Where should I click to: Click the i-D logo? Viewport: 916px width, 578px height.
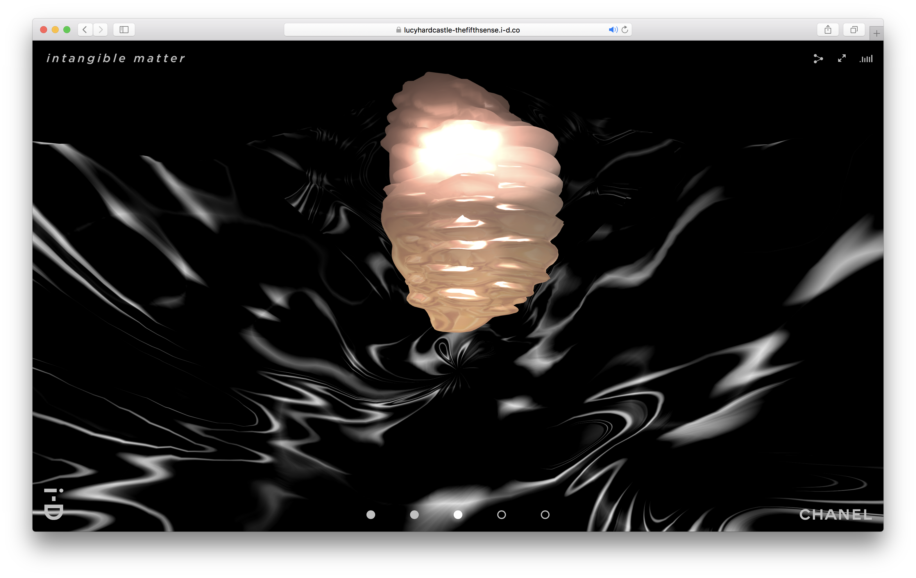point(54,504)
